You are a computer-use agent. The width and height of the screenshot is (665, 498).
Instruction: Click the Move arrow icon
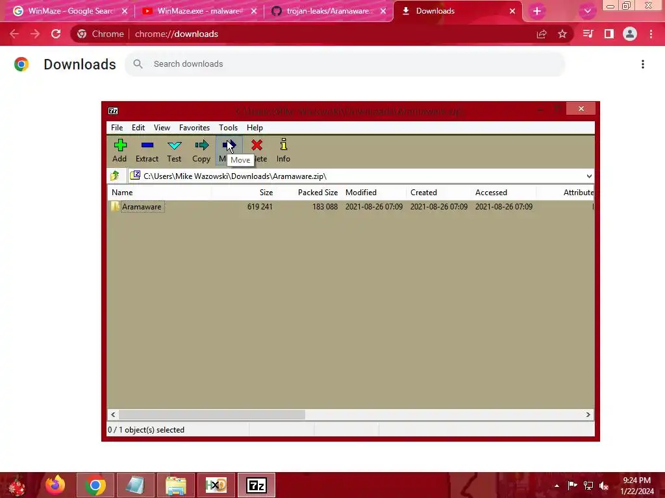click(x=229, y=145)
